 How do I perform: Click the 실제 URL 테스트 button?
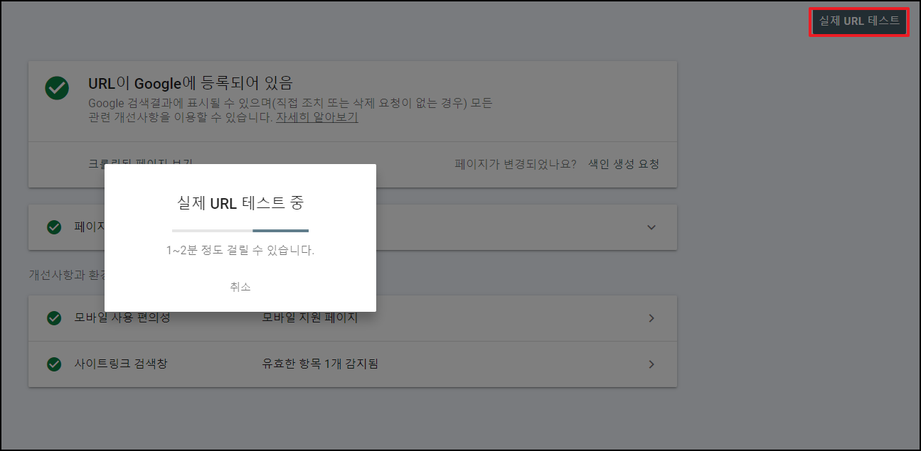pos(859,21)
